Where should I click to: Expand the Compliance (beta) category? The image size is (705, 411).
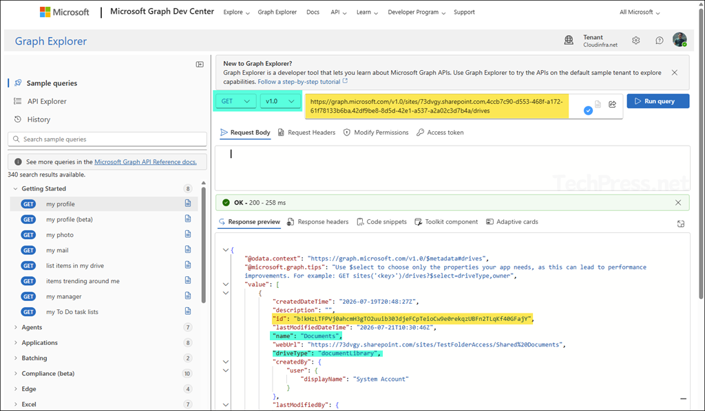(x=15, y=373)
